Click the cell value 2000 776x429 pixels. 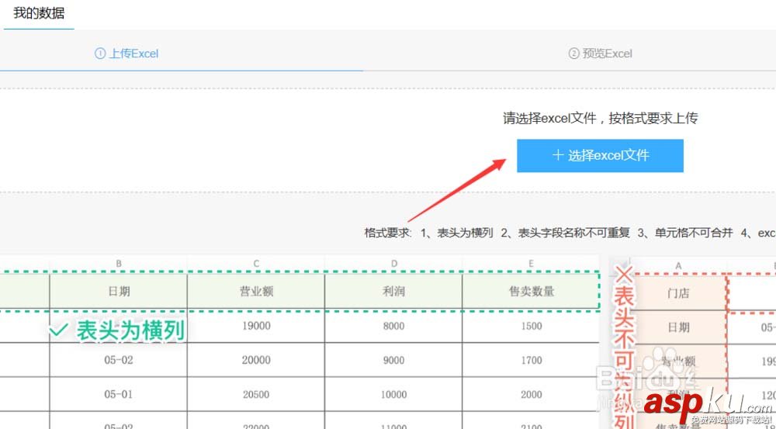(x=531, y=394)
